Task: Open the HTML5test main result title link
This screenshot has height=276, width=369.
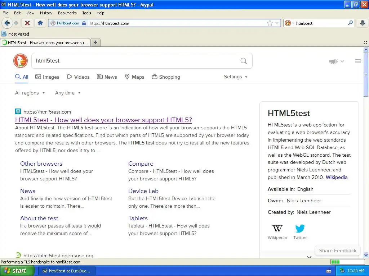Action: [x=103, y=120]
